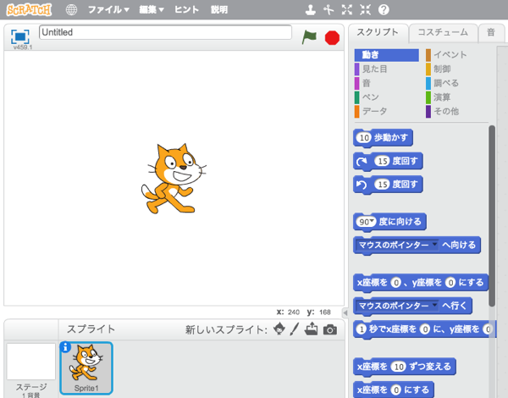The width and height of the screenshot is (508, 398).
Task: Click x value in x座標を、y座標をにする block
Action: click(x=395, y=283)
